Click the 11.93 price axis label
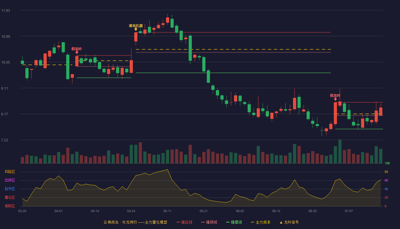This screenshot has height=229, width=400. [5, 11]
